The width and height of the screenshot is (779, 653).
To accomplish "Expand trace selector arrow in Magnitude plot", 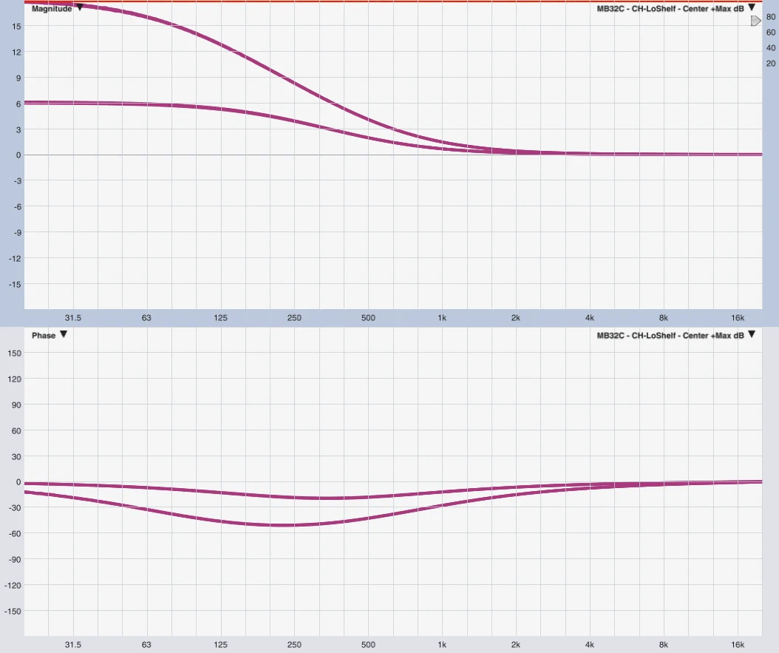I will tap(752, 7).
